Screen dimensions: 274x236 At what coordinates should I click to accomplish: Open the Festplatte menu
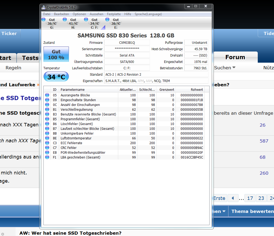(x=114, y=14)
